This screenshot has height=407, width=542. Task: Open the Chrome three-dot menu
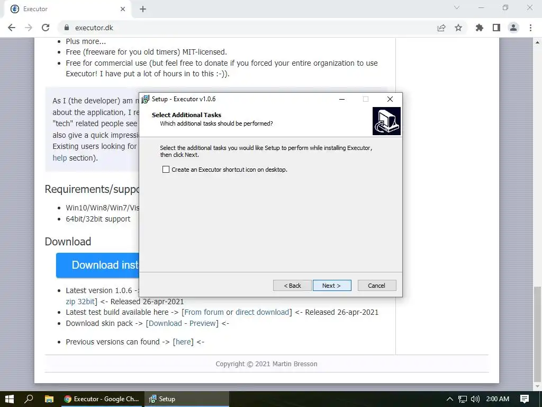(530, 28)
